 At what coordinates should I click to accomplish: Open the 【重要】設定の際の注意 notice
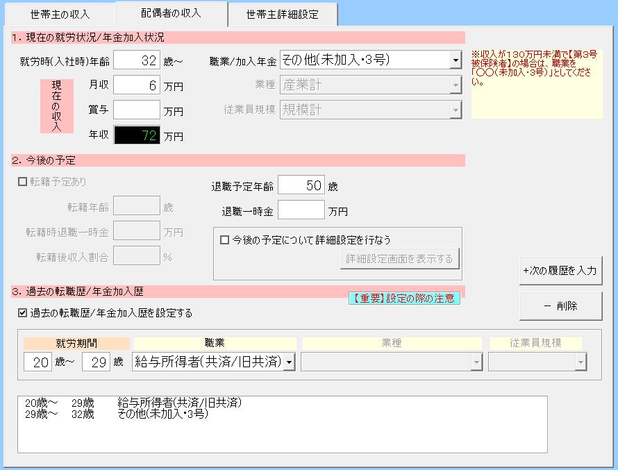403,299
